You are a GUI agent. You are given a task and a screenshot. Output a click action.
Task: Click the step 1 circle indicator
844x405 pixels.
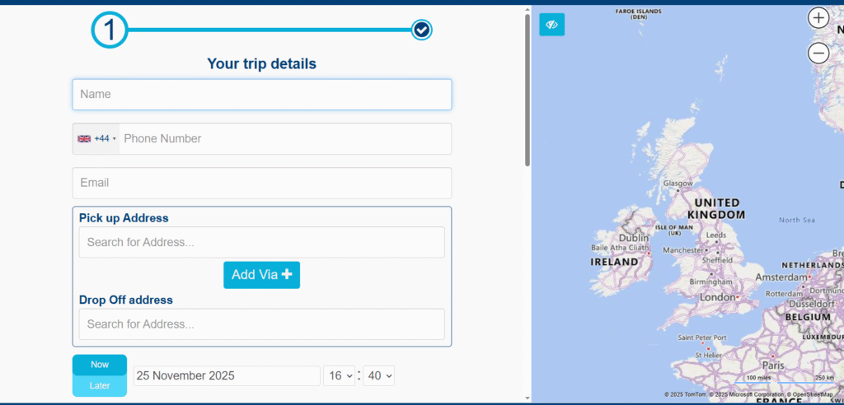110,30
